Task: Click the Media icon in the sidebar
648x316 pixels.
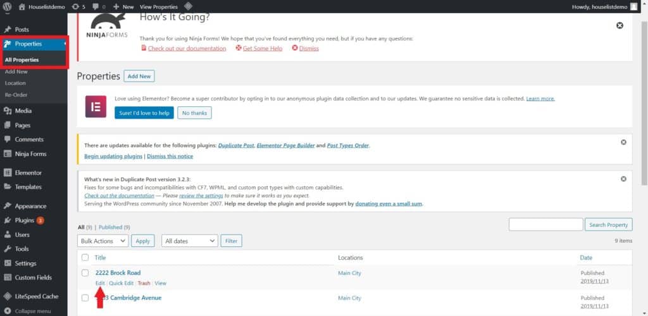Action: point(7,111)
